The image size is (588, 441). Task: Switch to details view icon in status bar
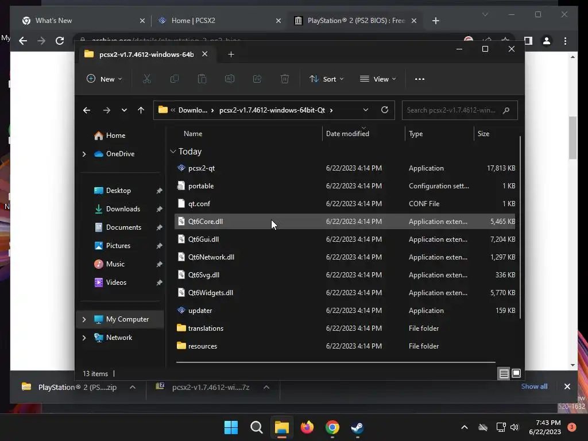pyautogui.click(x=504, y=373)
